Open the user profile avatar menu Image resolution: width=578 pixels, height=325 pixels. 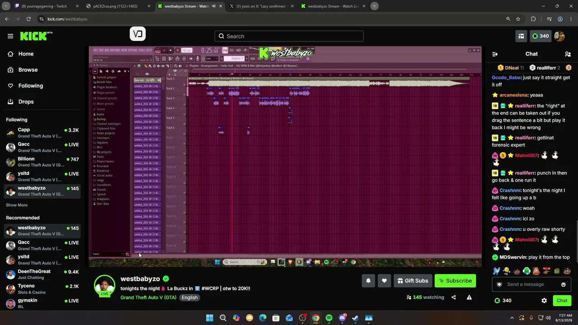pos(559,36)
